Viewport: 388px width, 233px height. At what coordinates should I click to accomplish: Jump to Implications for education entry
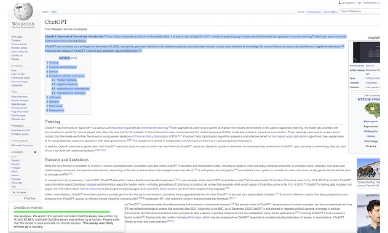[71, 93]
